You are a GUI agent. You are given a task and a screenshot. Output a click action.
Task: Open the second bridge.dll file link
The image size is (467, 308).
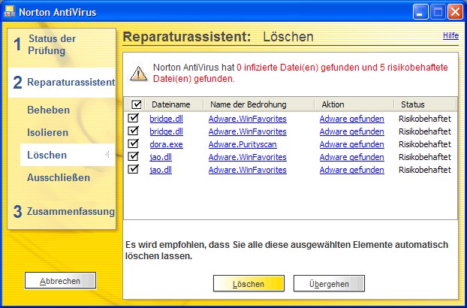tap(166, 131)
